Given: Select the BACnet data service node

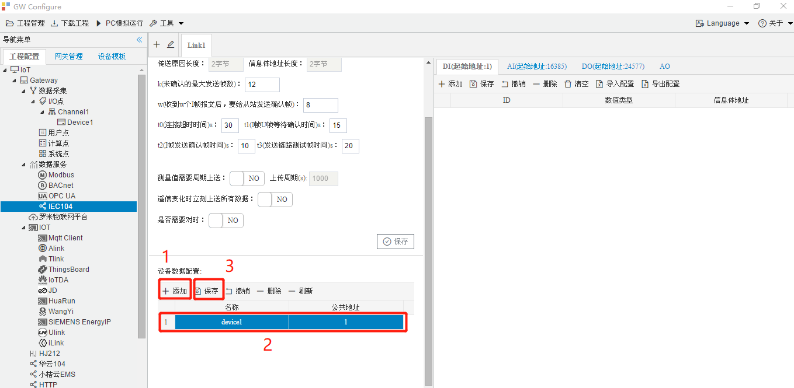Looking at the screenshot, I should pyautogui.click(x=56, y=186).
